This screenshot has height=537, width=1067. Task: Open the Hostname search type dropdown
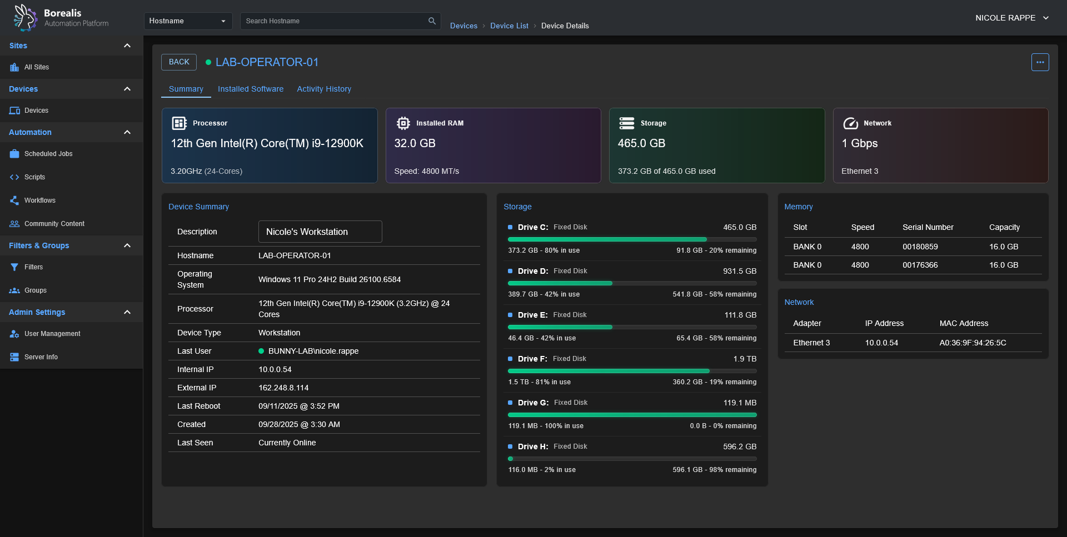[x=188, y=21]
